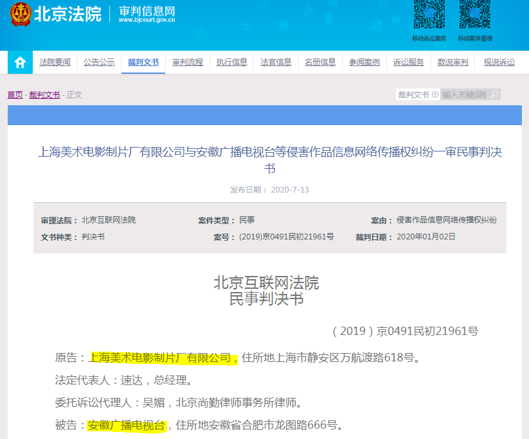Click the highlighted plaintiff 上海美术电影制片厂有限公司
This screenshot has height=439, width=529.
click(x=163, y=357)
